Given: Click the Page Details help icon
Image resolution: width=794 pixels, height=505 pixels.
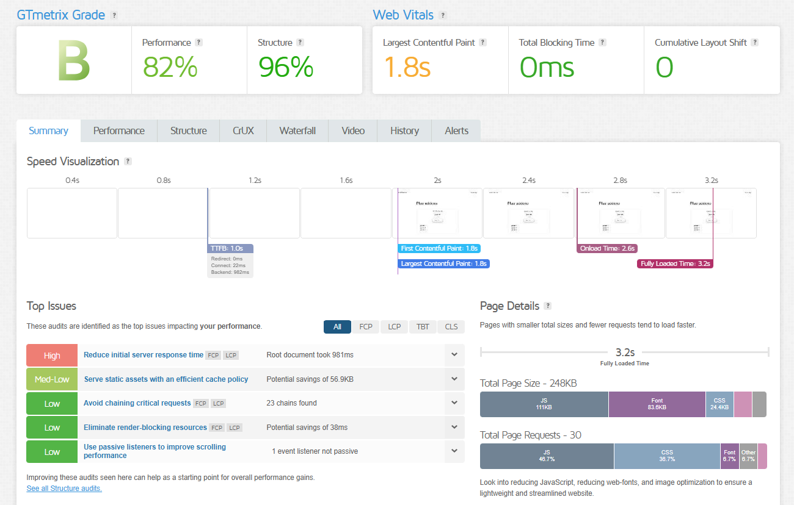Looking at the screenshot, I should coord(548,306).
